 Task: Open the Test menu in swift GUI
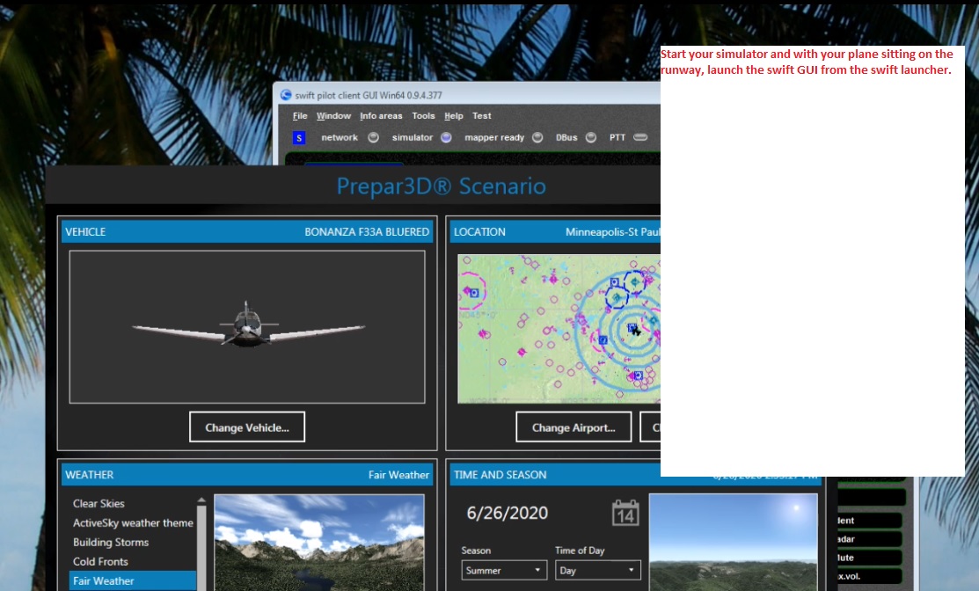pyautogui.click(x=481, y=116)
